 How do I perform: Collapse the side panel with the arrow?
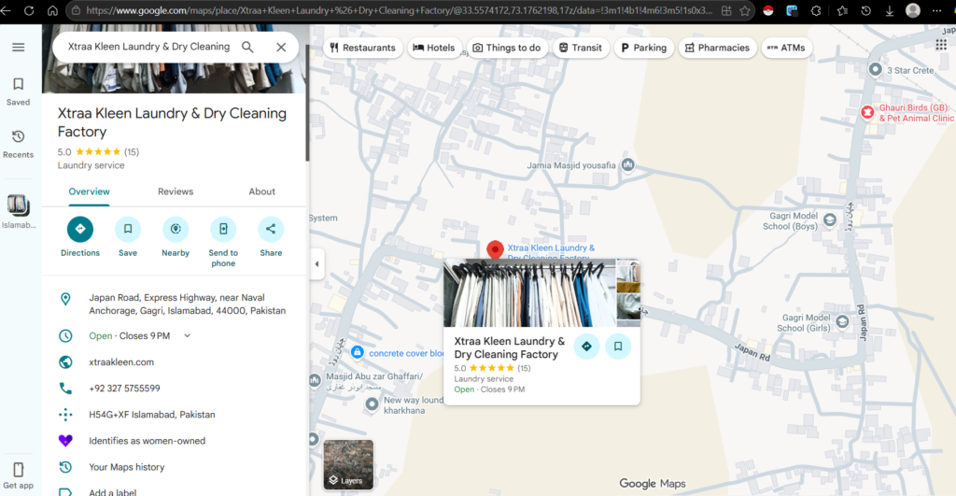316,263
